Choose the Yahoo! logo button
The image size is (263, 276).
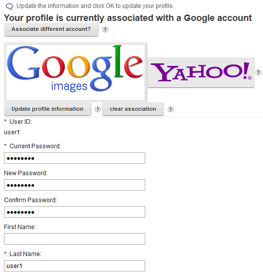click(201, 72)
